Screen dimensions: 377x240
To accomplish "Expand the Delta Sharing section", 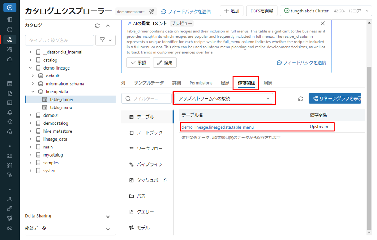I will pos(108,216).
